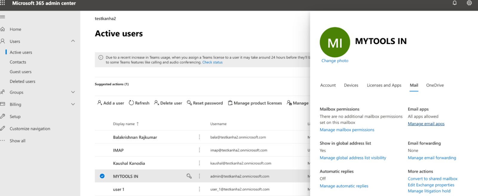Open Active users in sidebar
Image resolution: width=478 pixels, height=196 pixels.
[x=21, y=52]
